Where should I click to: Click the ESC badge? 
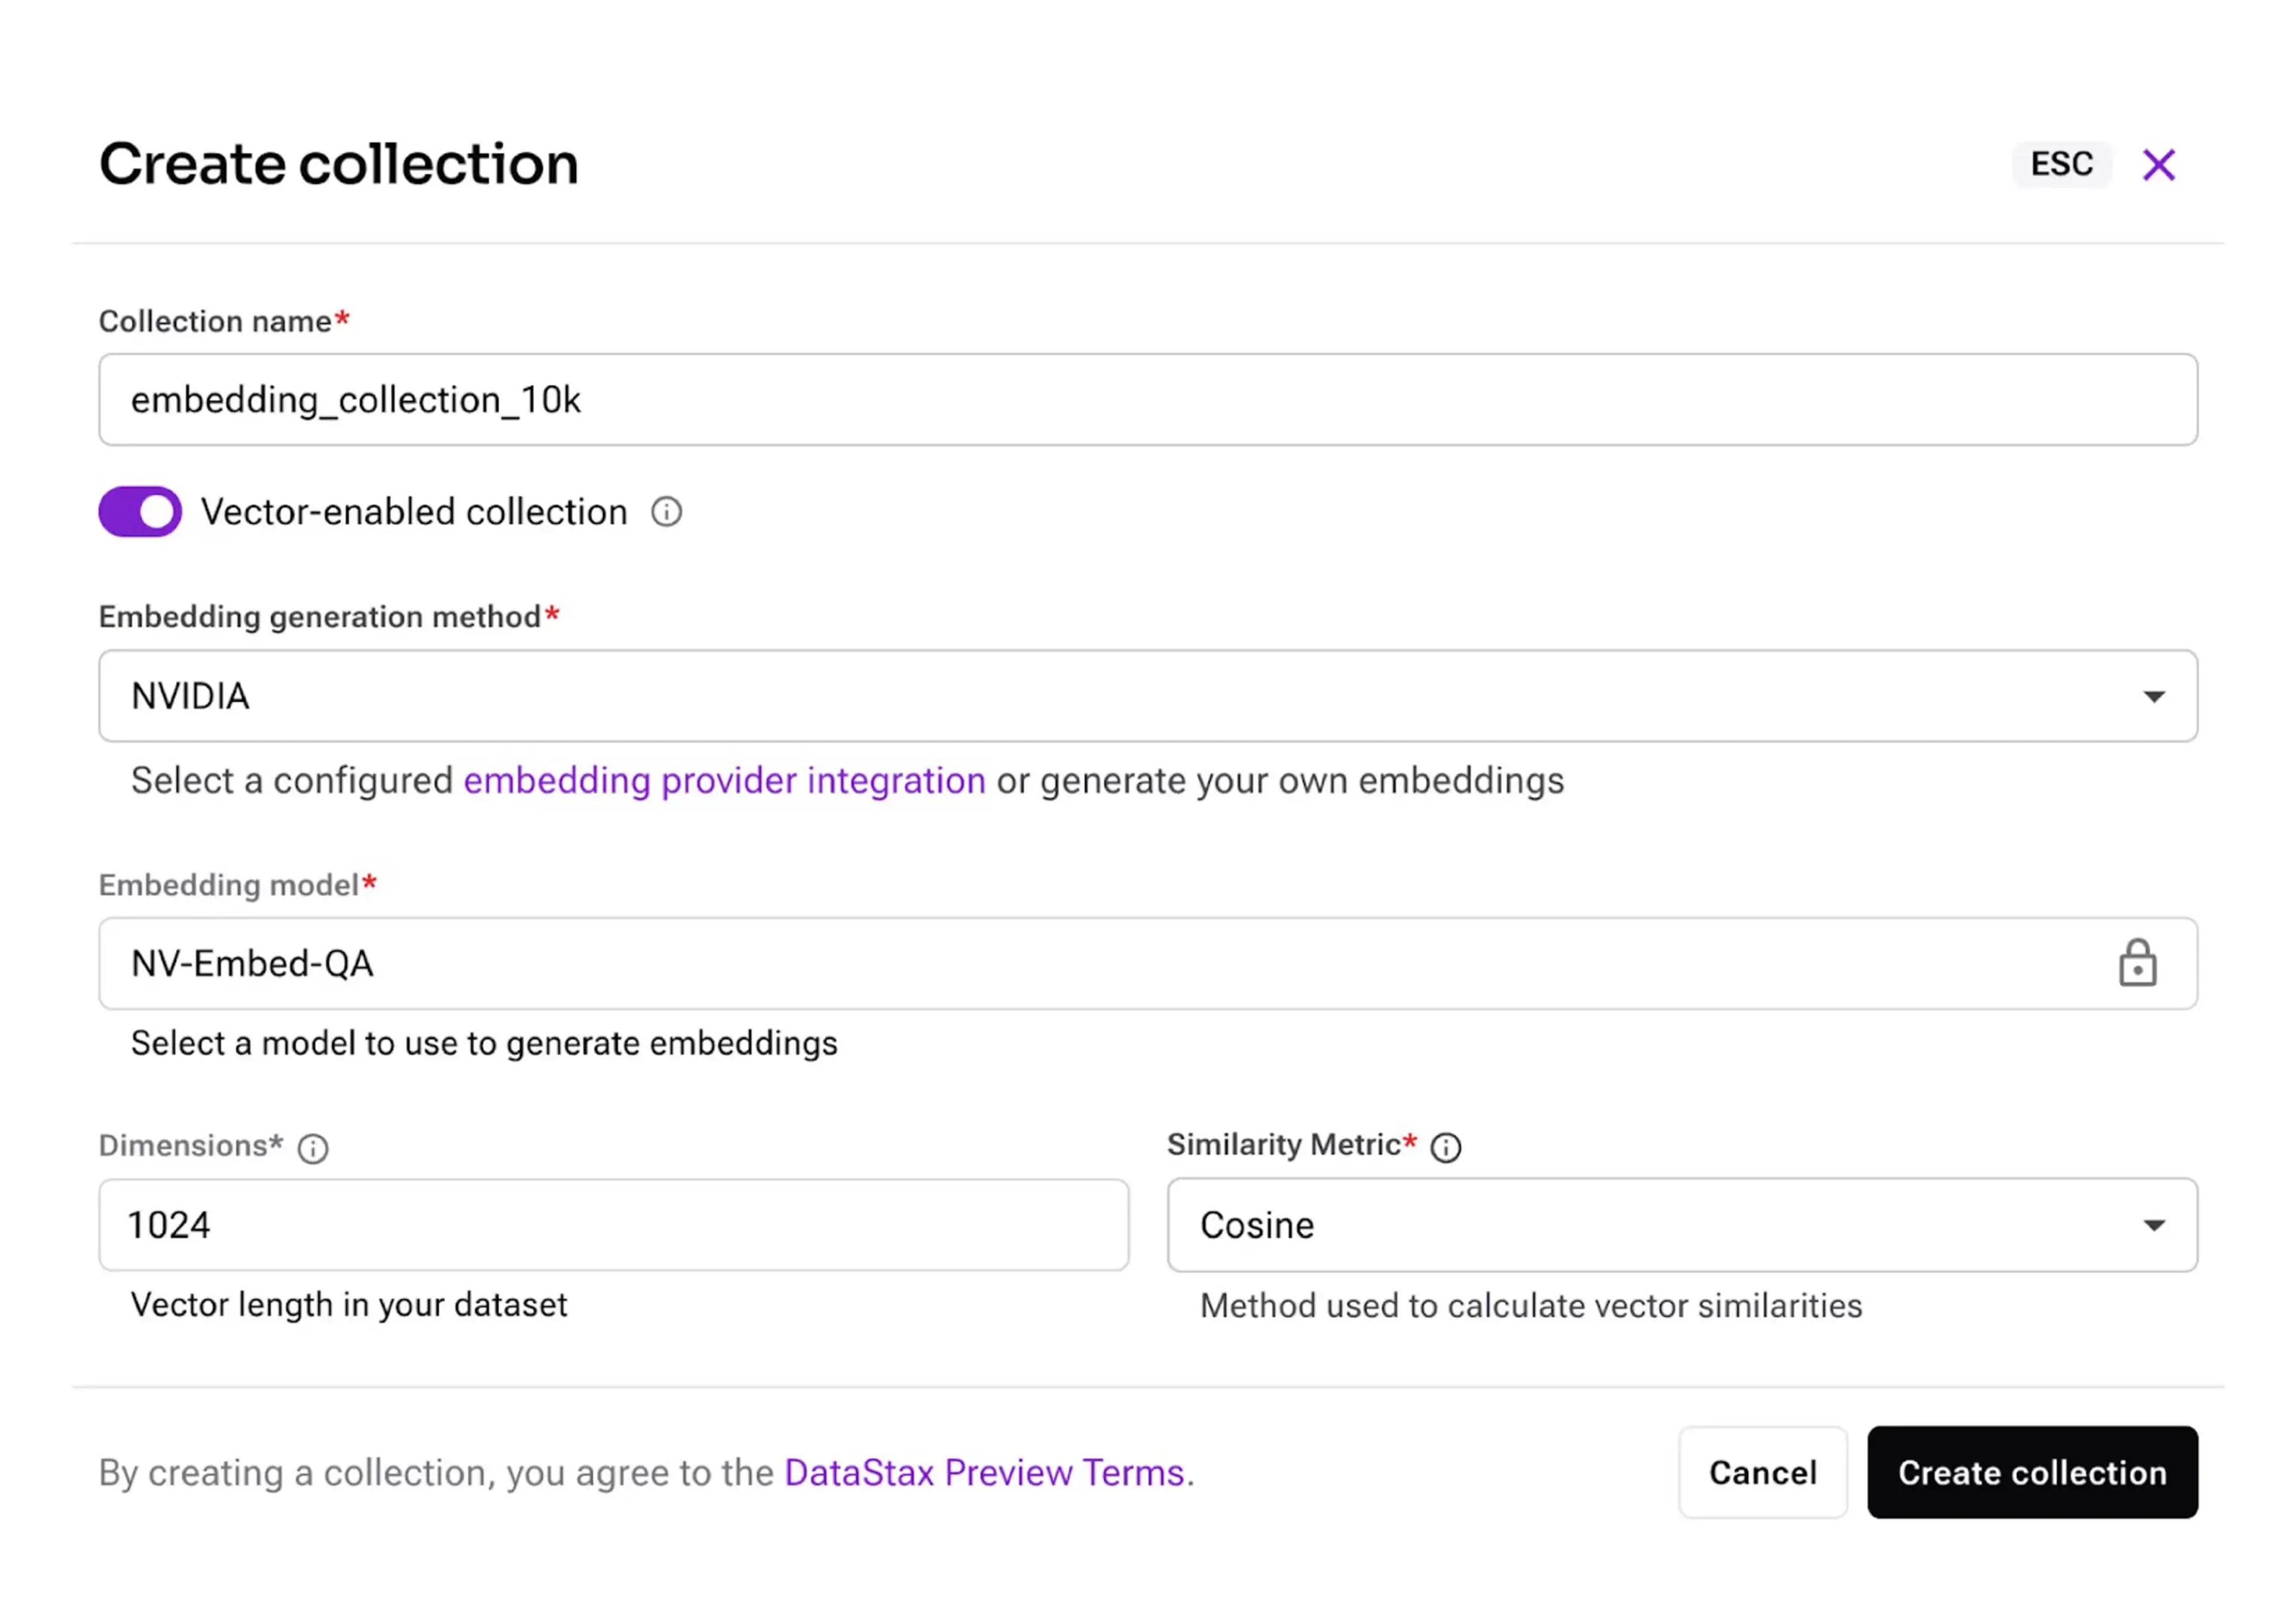[2061, 164]
